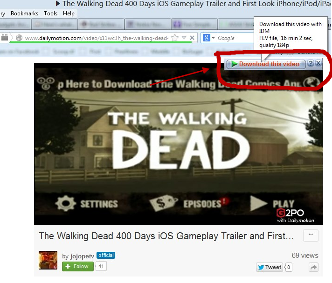The width and height of the screenshot is (332, 283).
Task: Click the Google search box
Action: coord(235,38)
